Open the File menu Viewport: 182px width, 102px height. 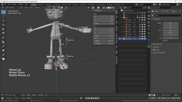coord(5,5)
